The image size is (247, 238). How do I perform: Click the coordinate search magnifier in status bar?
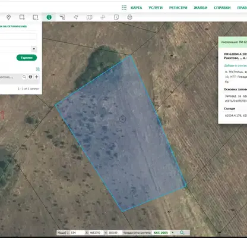tap(182, 233)
